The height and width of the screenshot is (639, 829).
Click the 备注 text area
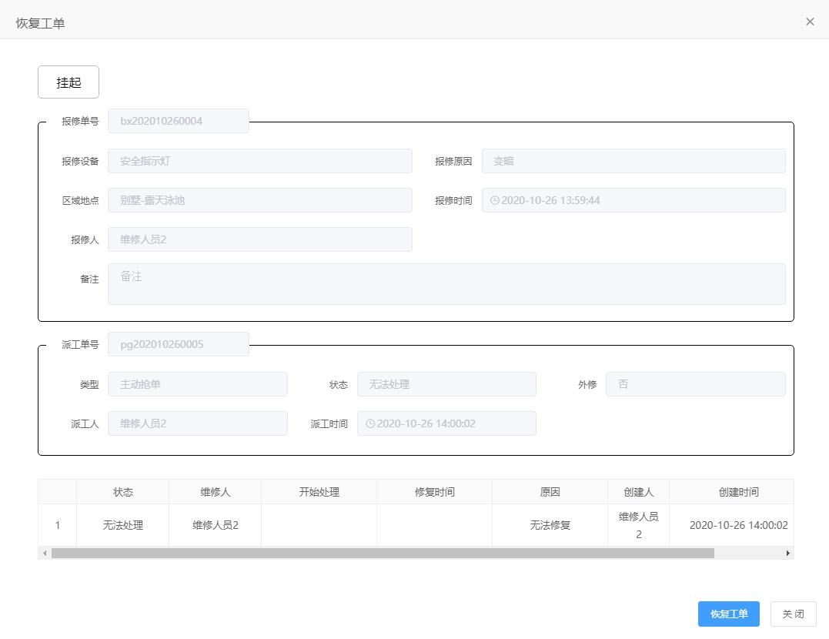click(x=446, y=284)
